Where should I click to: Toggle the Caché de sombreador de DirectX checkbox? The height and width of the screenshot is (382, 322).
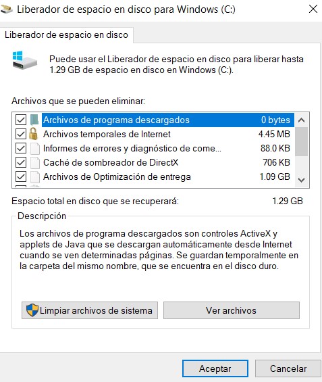point(21,162)
